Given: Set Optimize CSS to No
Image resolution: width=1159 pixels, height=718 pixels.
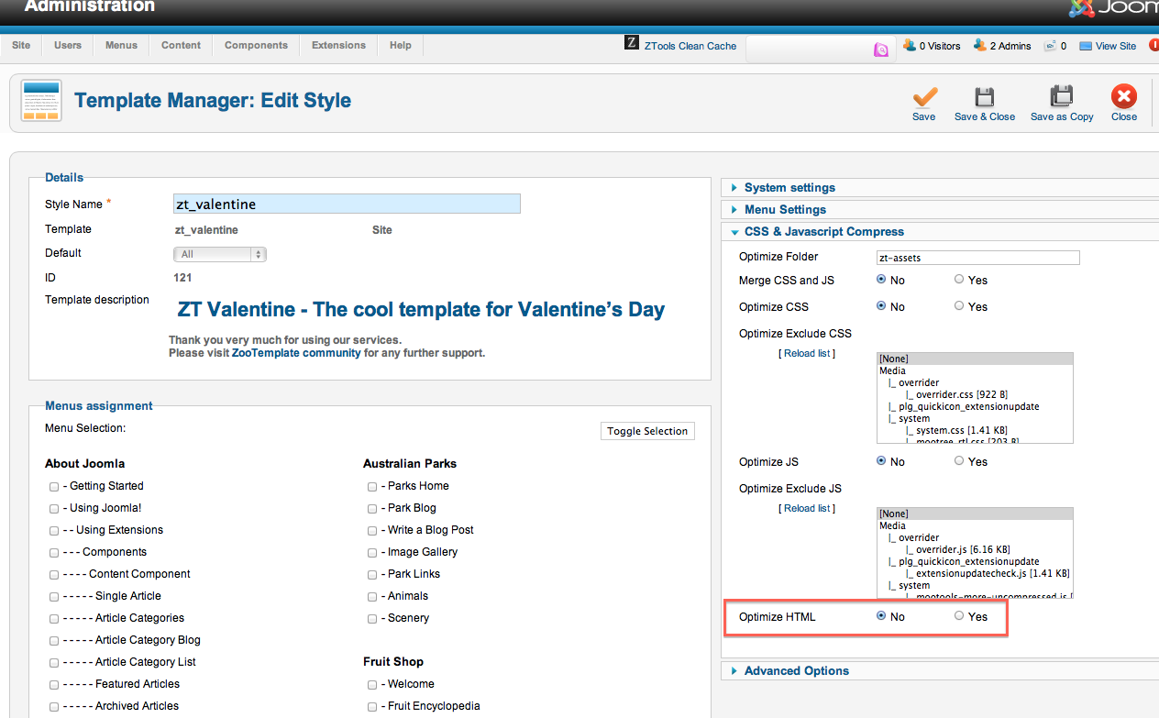Looking at the screenshot, I should 881,306.
